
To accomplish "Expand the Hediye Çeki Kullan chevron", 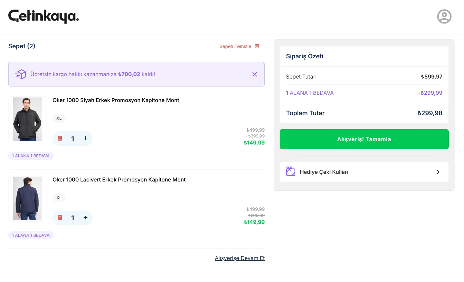I will tap(438, 172).
